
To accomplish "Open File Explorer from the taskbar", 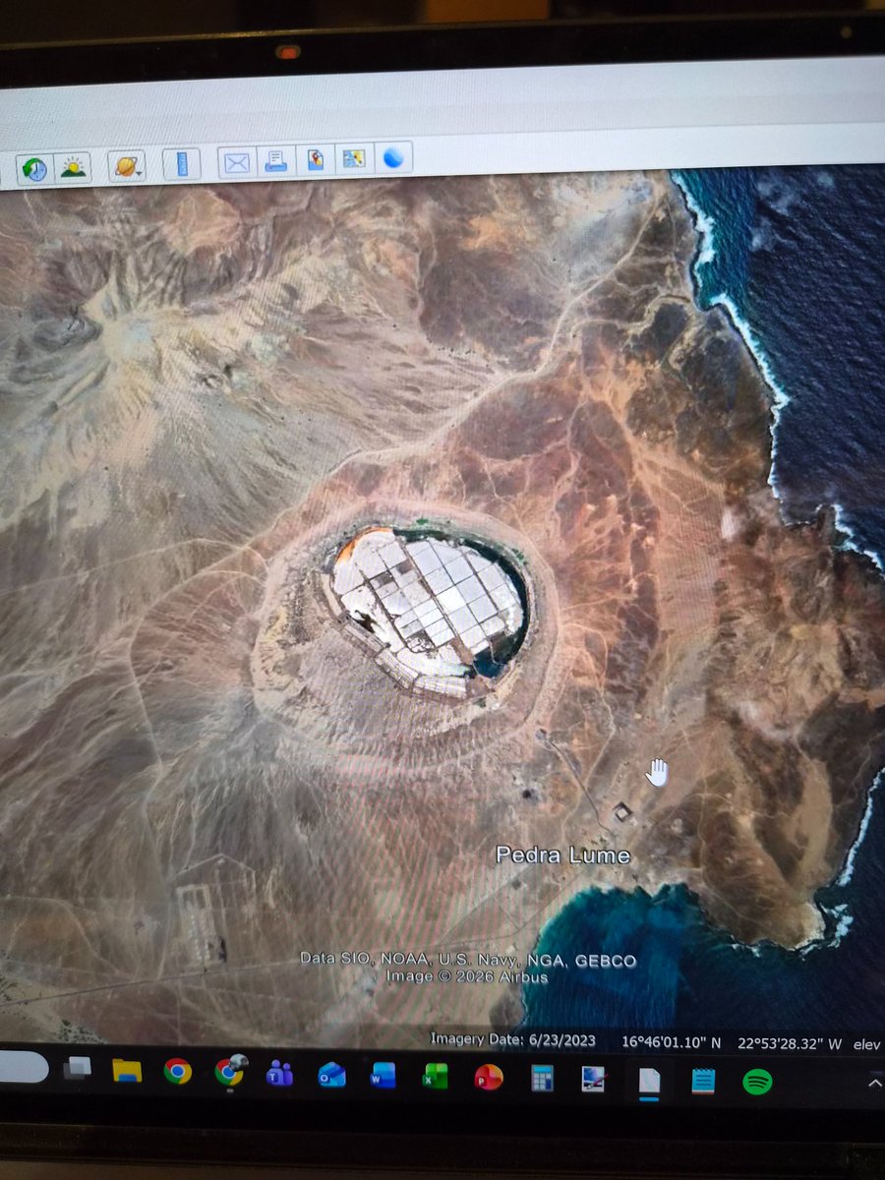I will [127, 1070].
